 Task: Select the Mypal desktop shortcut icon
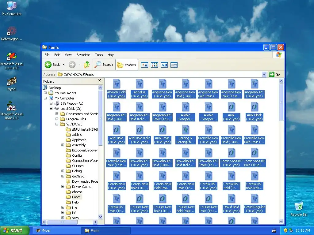coord(12,84)
